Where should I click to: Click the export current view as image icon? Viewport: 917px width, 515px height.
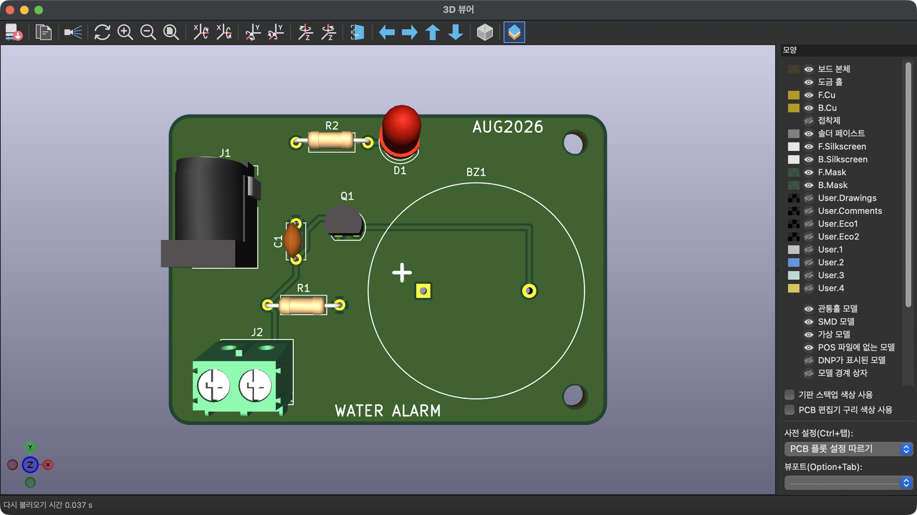click(14, 33)
